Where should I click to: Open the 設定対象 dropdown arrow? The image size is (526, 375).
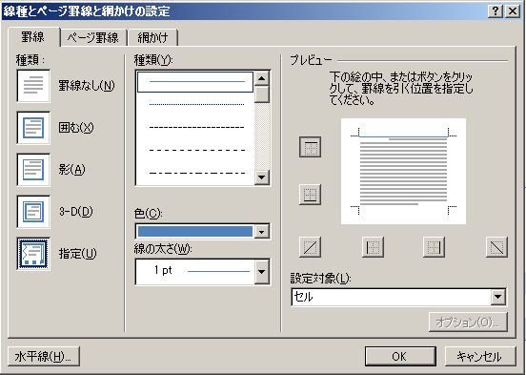(x=497, y=297)
